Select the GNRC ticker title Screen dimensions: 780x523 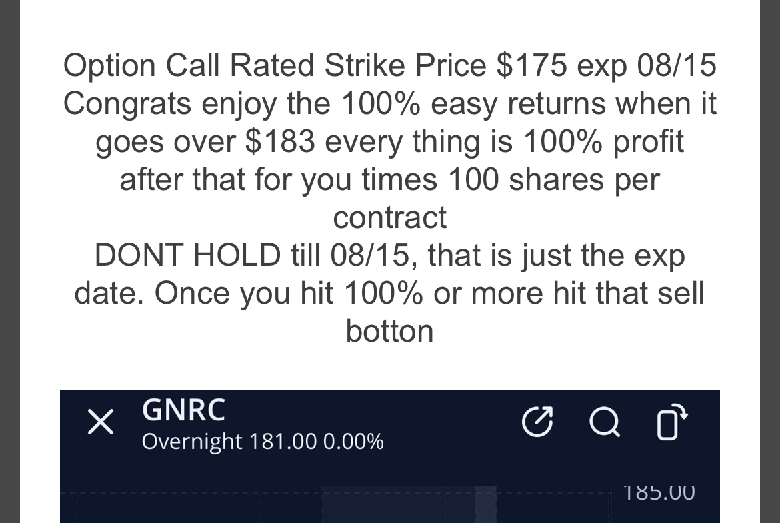[183, 410]
